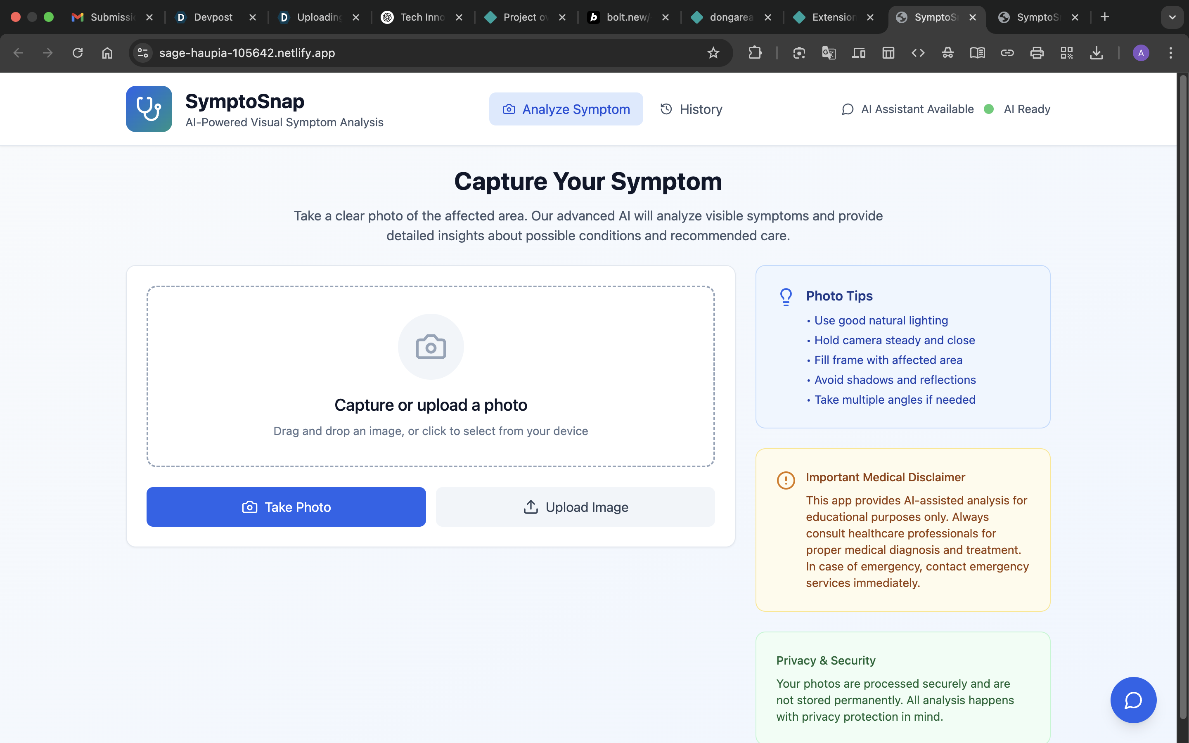Open the site information icon in address bar
1189x743 pixels.
[x=143, y=53]
